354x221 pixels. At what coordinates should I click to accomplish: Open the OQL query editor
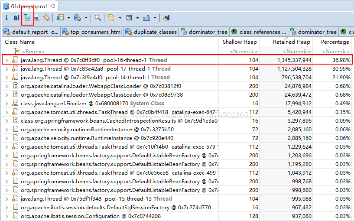[x=37, y=18]
